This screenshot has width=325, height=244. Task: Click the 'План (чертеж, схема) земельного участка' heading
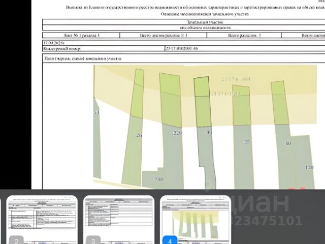tap(83, 58)
